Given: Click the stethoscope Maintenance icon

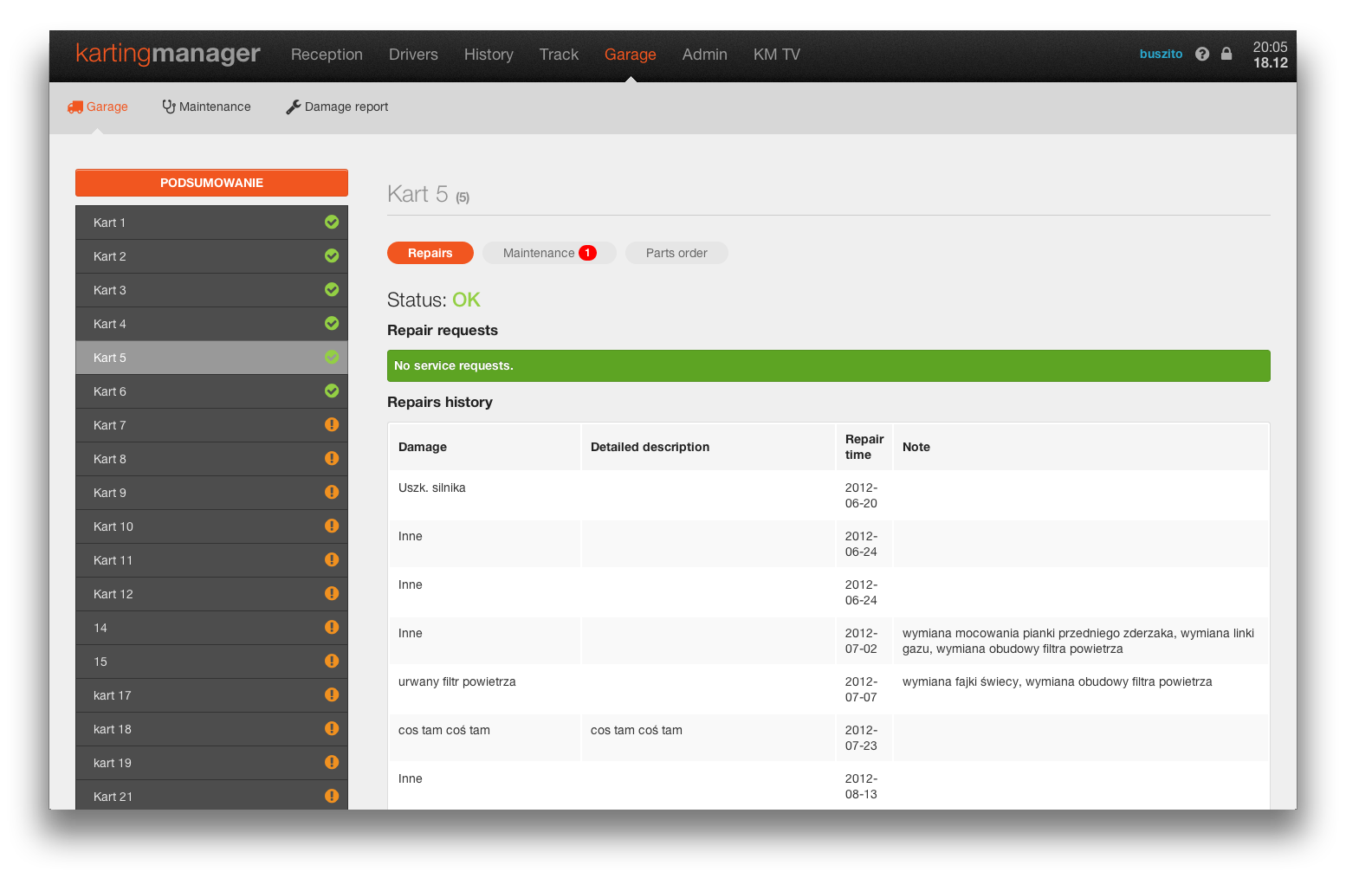Looking at the screenshot, I should click(169, 107).
